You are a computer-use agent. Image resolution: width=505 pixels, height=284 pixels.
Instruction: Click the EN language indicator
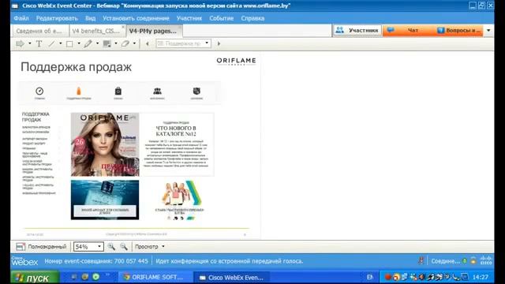(x=370, y=277)
